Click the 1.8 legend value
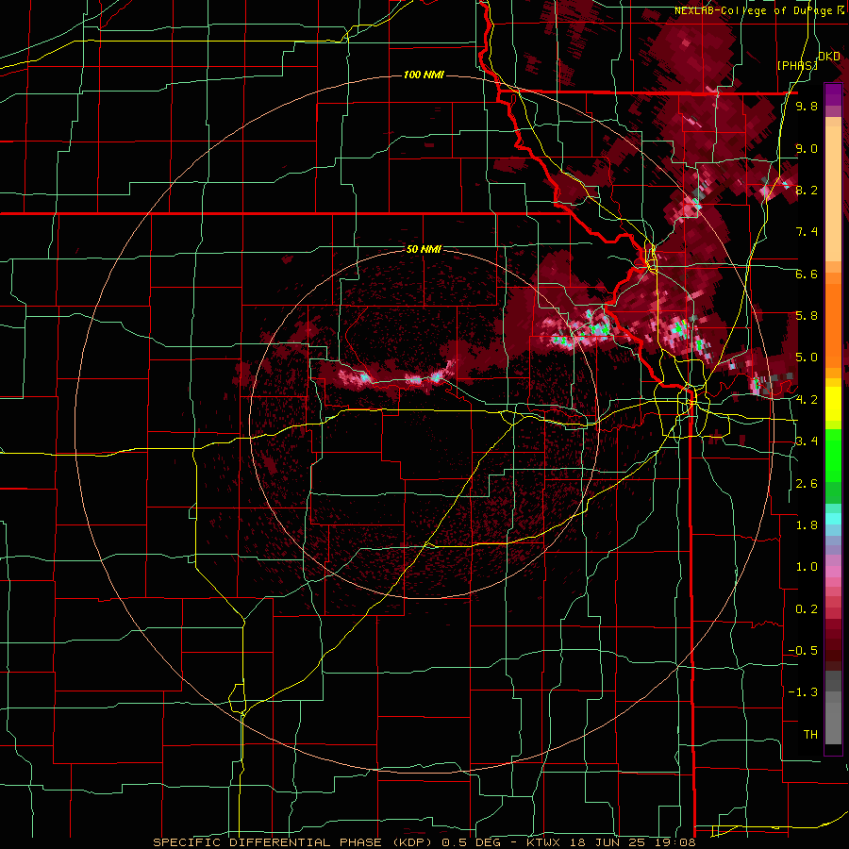The height and width of the screenshot is (849, 849). (x=807, y=525)
